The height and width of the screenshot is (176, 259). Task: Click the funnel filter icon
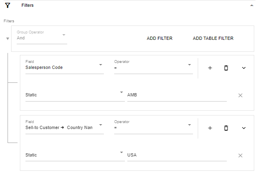coord(8,6)
